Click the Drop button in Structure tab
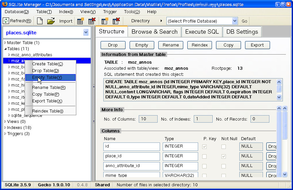This screenshot has height=190, width=293. 113,45
